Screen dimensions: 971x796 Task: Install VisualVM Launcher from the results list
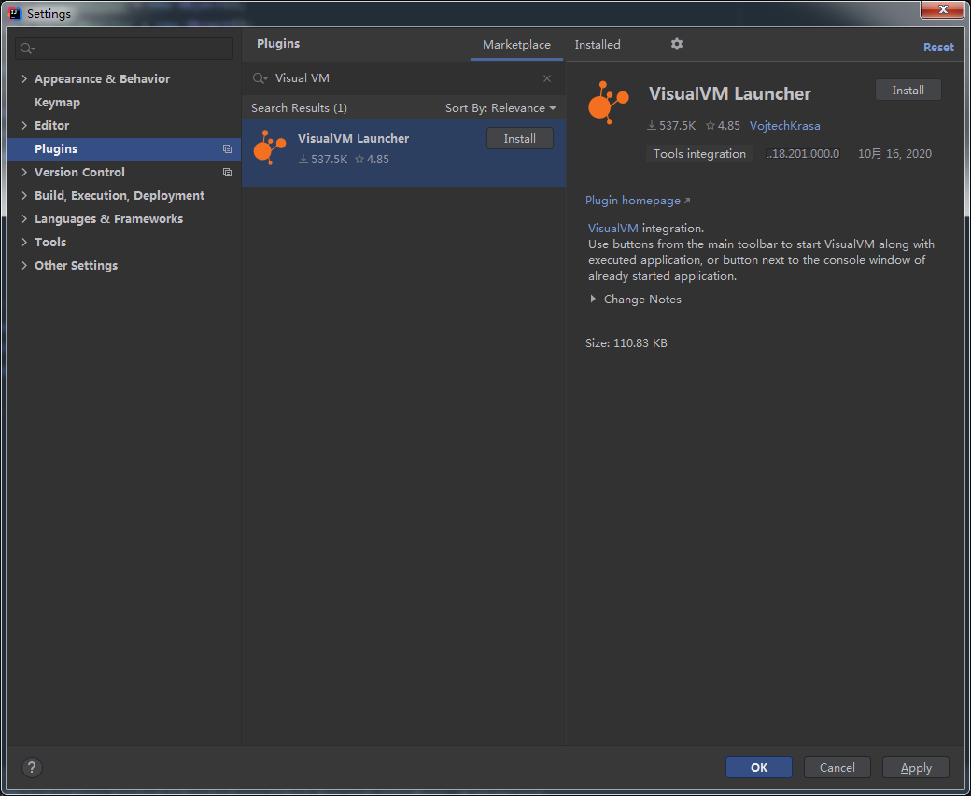(519, 139)
